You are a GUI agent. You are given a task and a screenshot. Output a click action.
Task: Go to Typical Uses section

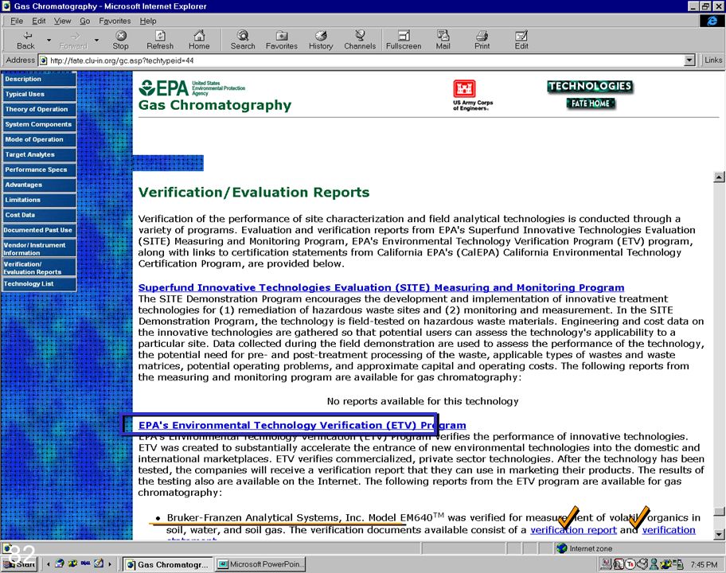click(39, 95)
